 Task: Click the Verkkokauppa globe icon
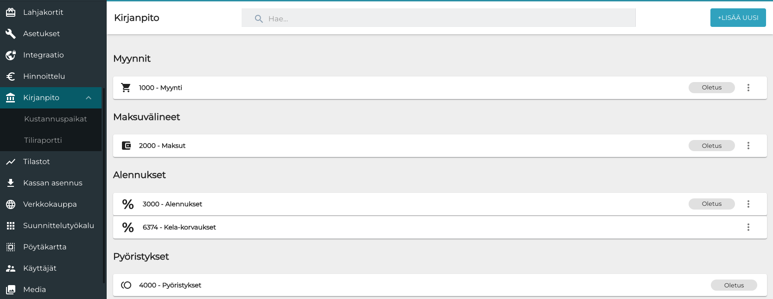11,204
